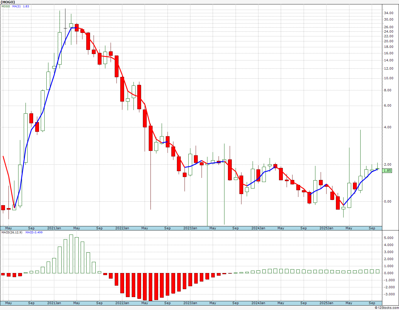Click the MOGO legend label

[x=6, y=6]
